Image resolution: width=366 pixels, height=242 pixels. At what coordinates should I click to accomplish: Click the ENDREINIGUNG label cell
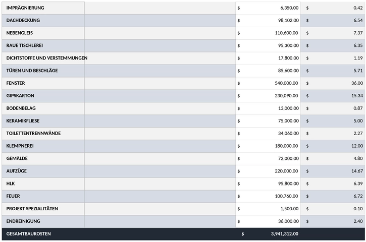(43, 221)
